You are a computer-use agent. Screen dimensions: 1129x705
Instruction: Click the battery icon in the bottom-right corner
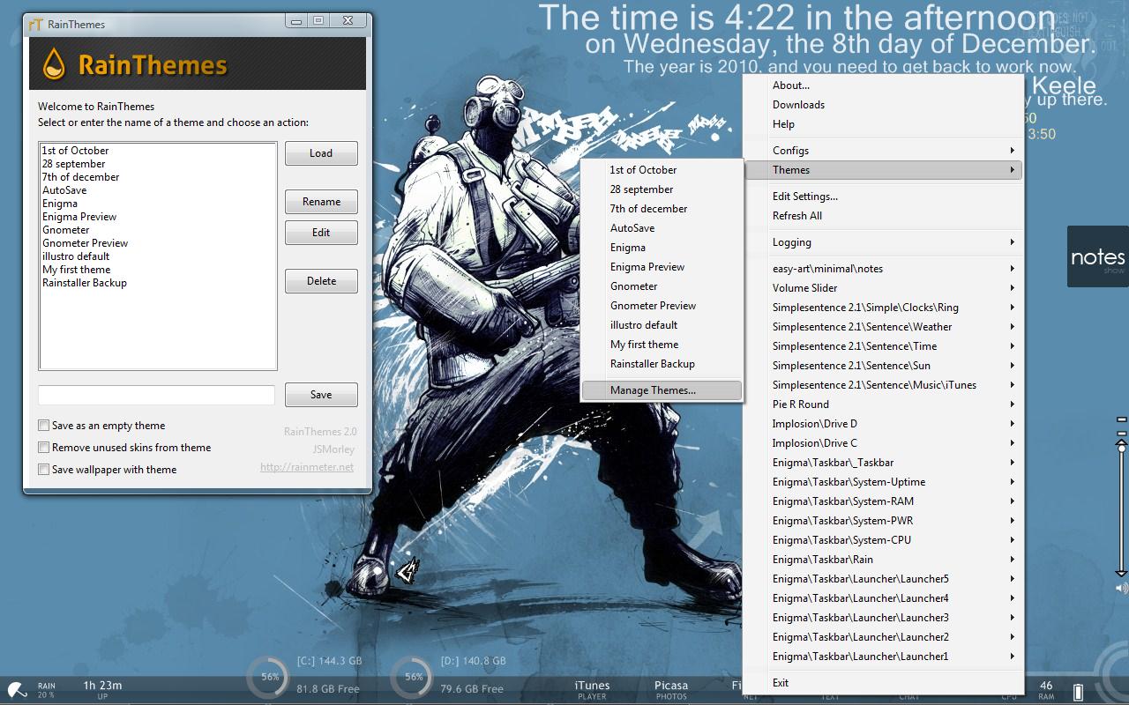point(1078,691)
